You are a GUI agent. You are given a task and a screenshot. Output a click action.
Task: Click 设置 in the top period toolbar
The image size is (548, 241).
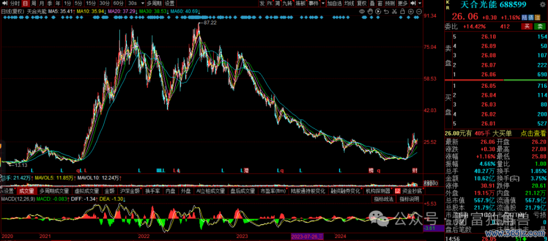coord(169,4)
